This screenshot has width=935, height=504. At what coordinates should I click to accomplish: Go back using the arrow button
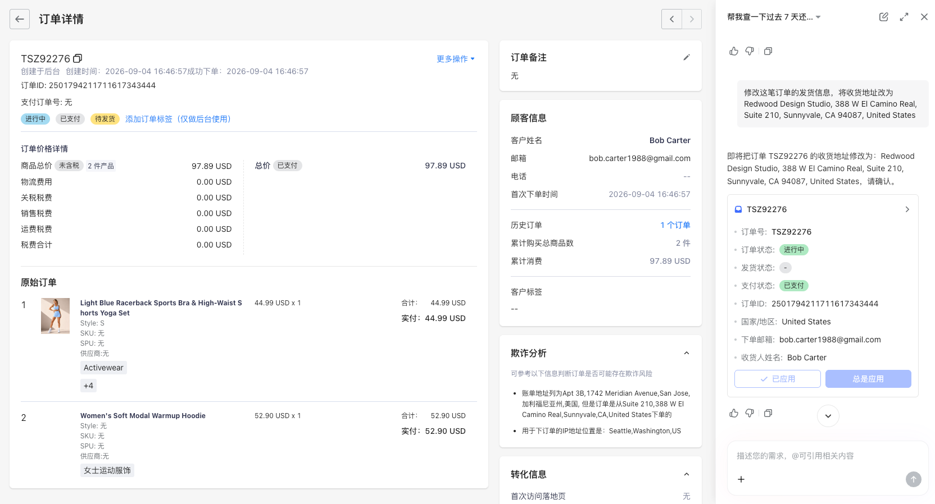click(20, 19)
